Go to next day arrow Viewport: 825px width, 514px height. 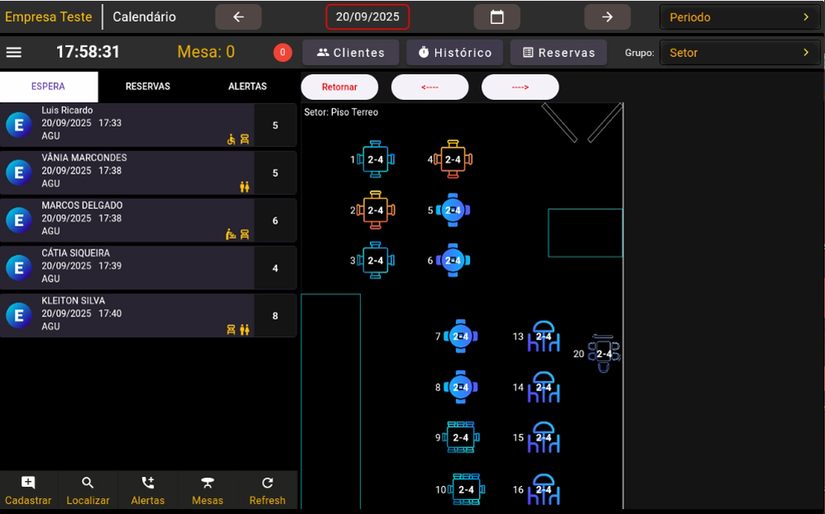coord(607,17)
